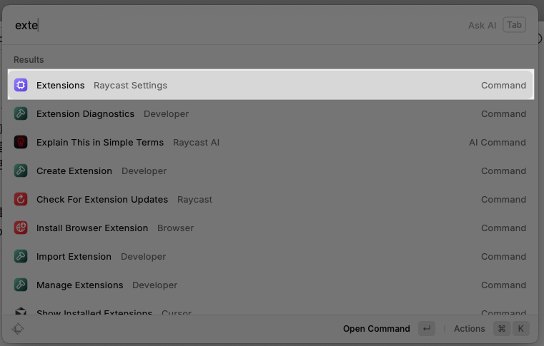Click the AI Command type label
544x346 pixels.
[497, 143]
